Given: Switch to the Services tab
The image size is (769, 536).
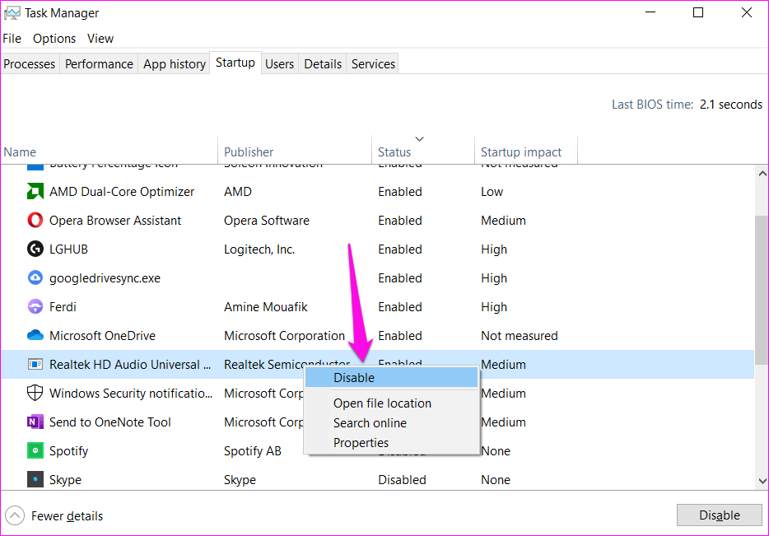Looking at the screenshot, I should coord(373,63).
